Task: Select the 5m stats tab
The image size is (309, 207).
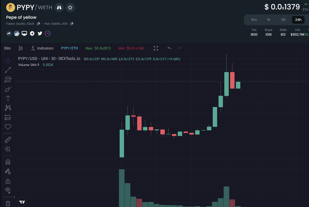Action: point(254,20)
